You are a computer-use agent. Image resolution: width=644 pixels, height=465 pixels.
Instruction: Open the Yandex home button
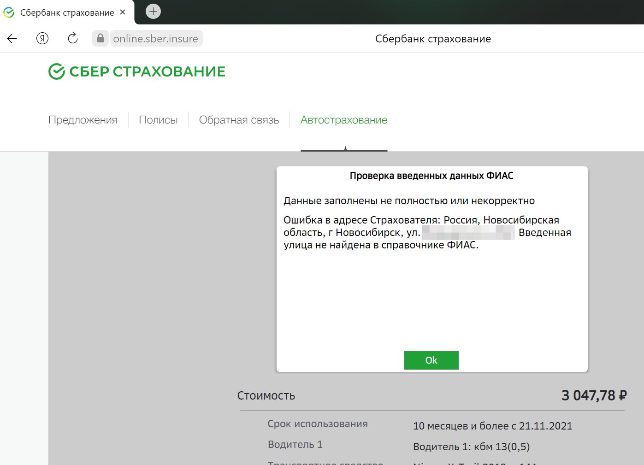coord(42,39)
